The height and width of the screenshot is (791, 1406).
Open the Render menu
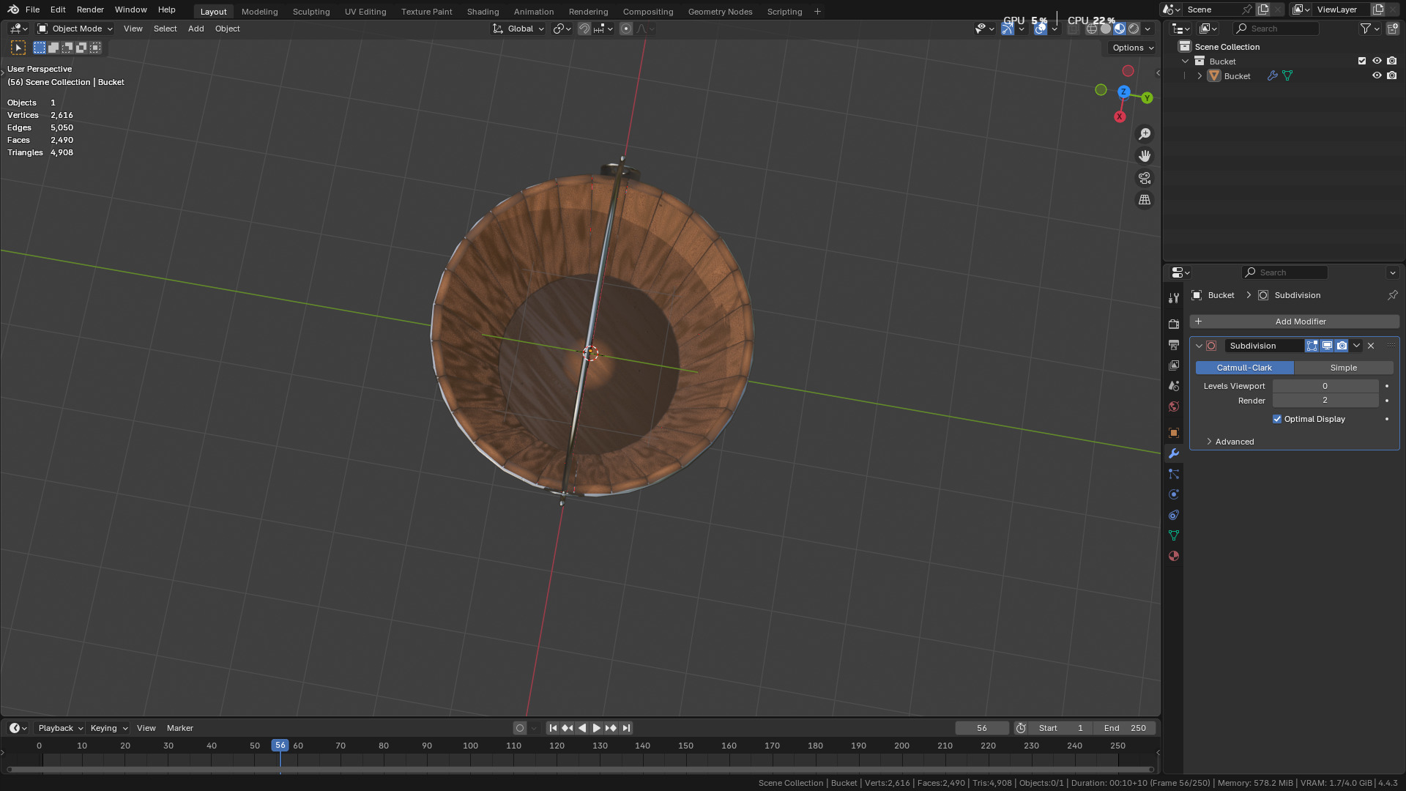pos(90,10)
